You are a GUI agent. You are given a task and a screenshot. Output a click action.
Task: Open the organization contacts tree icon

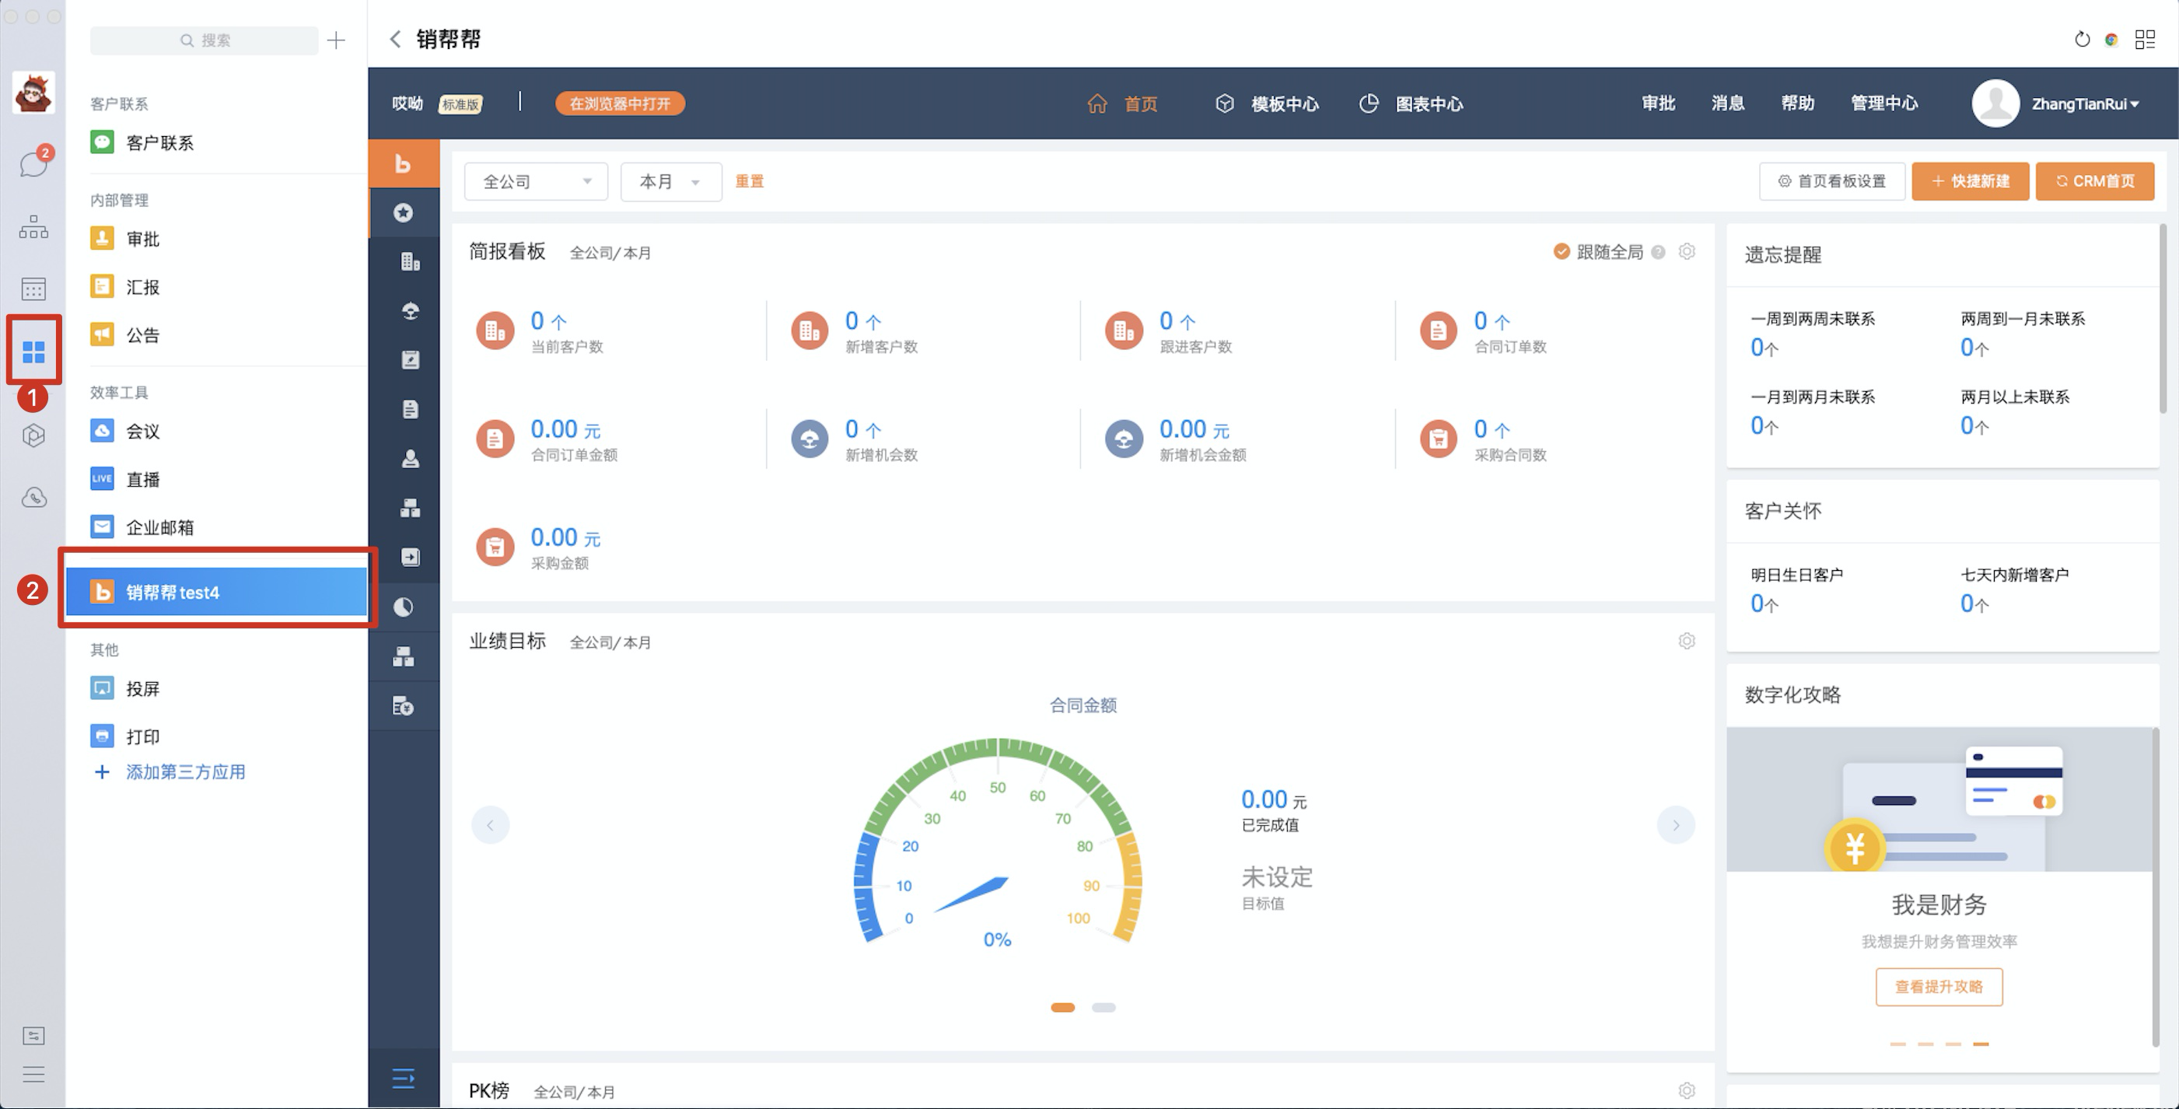[x=34, y=227]
